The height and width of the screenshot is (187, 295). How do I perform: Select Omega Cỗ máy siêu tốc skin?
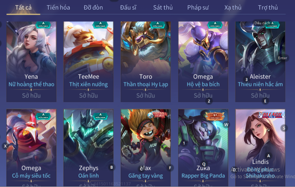point(31,148)
